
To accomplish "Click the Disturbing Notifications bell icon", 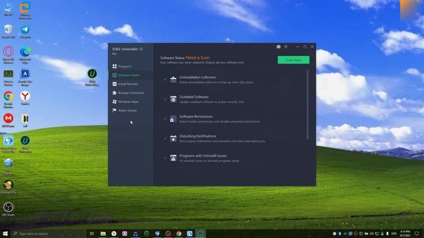I will pyautogui.click(x=174, y=138).
